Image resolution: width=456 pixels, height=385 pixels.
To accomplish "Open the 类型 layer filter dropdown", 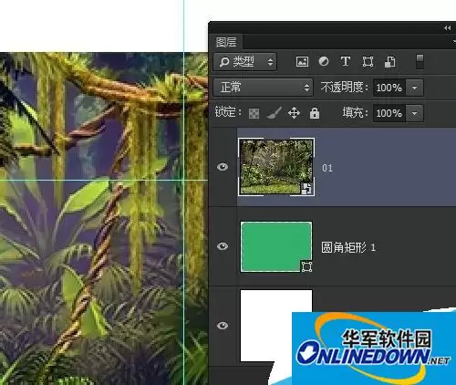I will (245, 62).
